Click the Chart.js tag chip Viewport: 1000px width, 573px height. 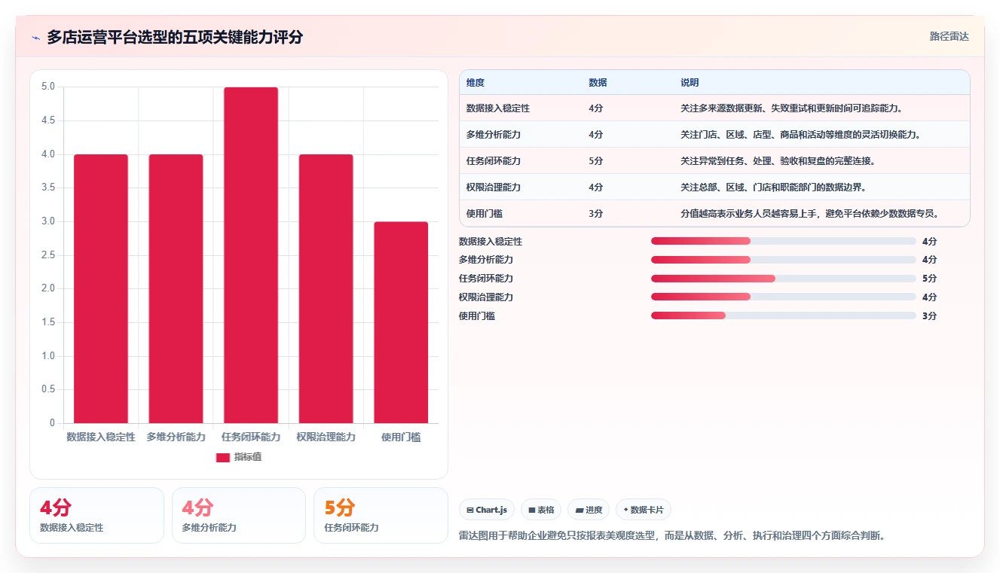pyautogui.click(x=487, y=510)
